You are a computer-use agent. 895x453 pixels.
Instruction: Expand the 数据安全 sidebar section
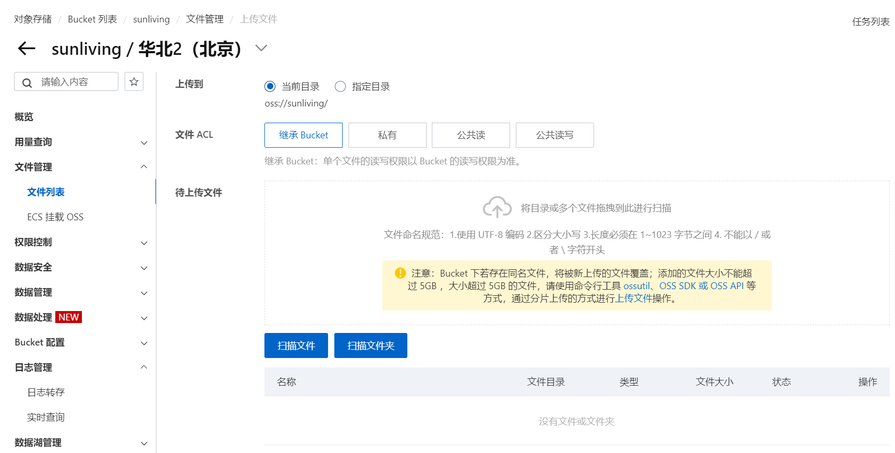[x=144, y=268]
